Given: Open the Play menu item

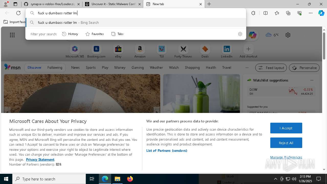Looking at the screenshot, I should coord(105,67).
